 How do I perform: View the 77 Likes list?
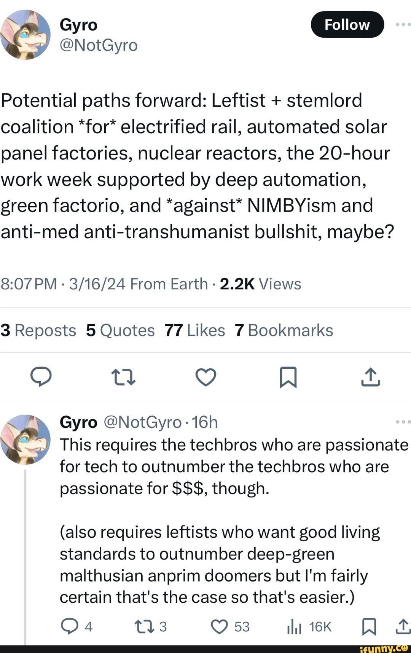tap(194, 330)
